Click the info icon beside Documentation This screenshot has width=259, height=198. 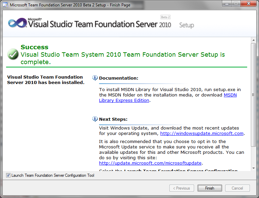coord(95,78)
